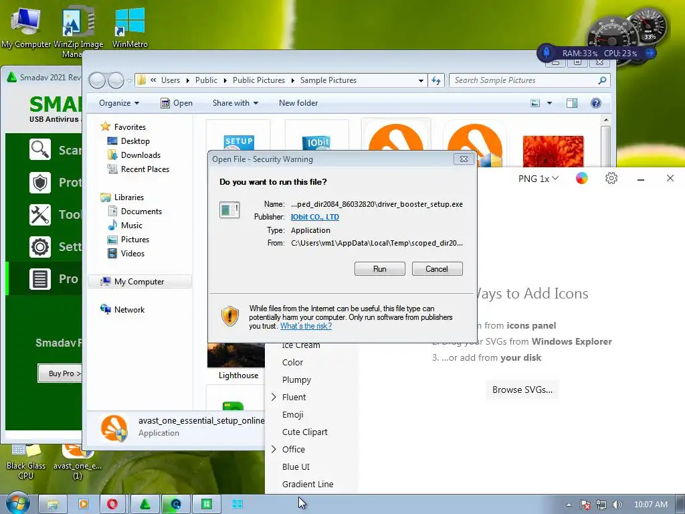Open the color wheel picker icon
This screenshot has width=685, height=514.
tap(581, 178)
